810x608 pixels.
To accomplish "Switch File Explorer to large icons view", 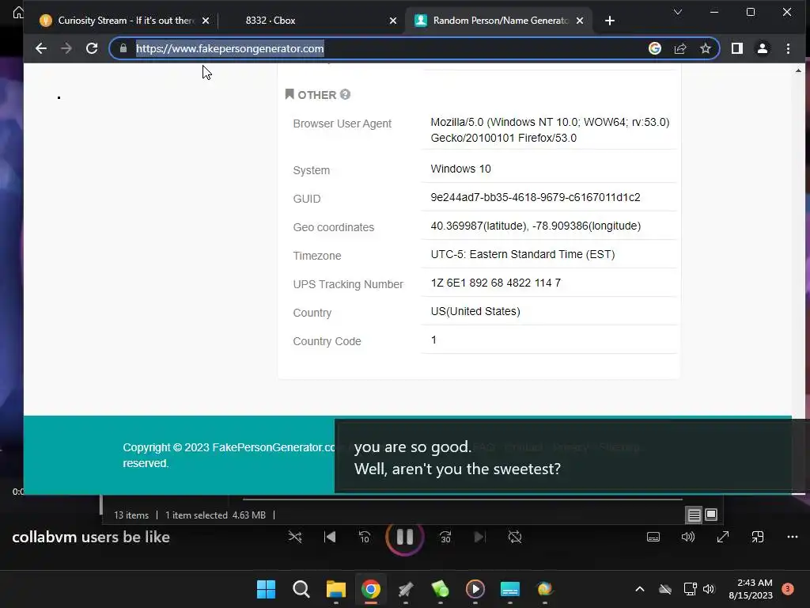I will (x=711, y=515).
